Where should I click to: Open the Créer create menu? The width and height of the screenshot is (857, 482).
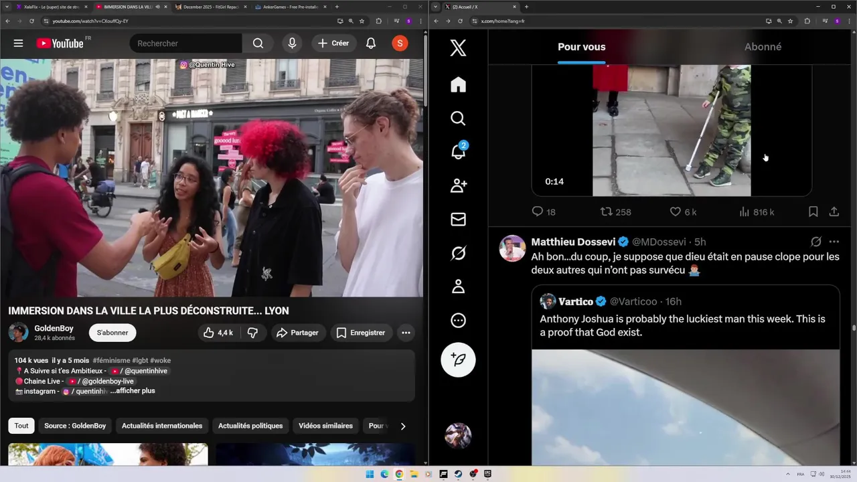(333, 44)
